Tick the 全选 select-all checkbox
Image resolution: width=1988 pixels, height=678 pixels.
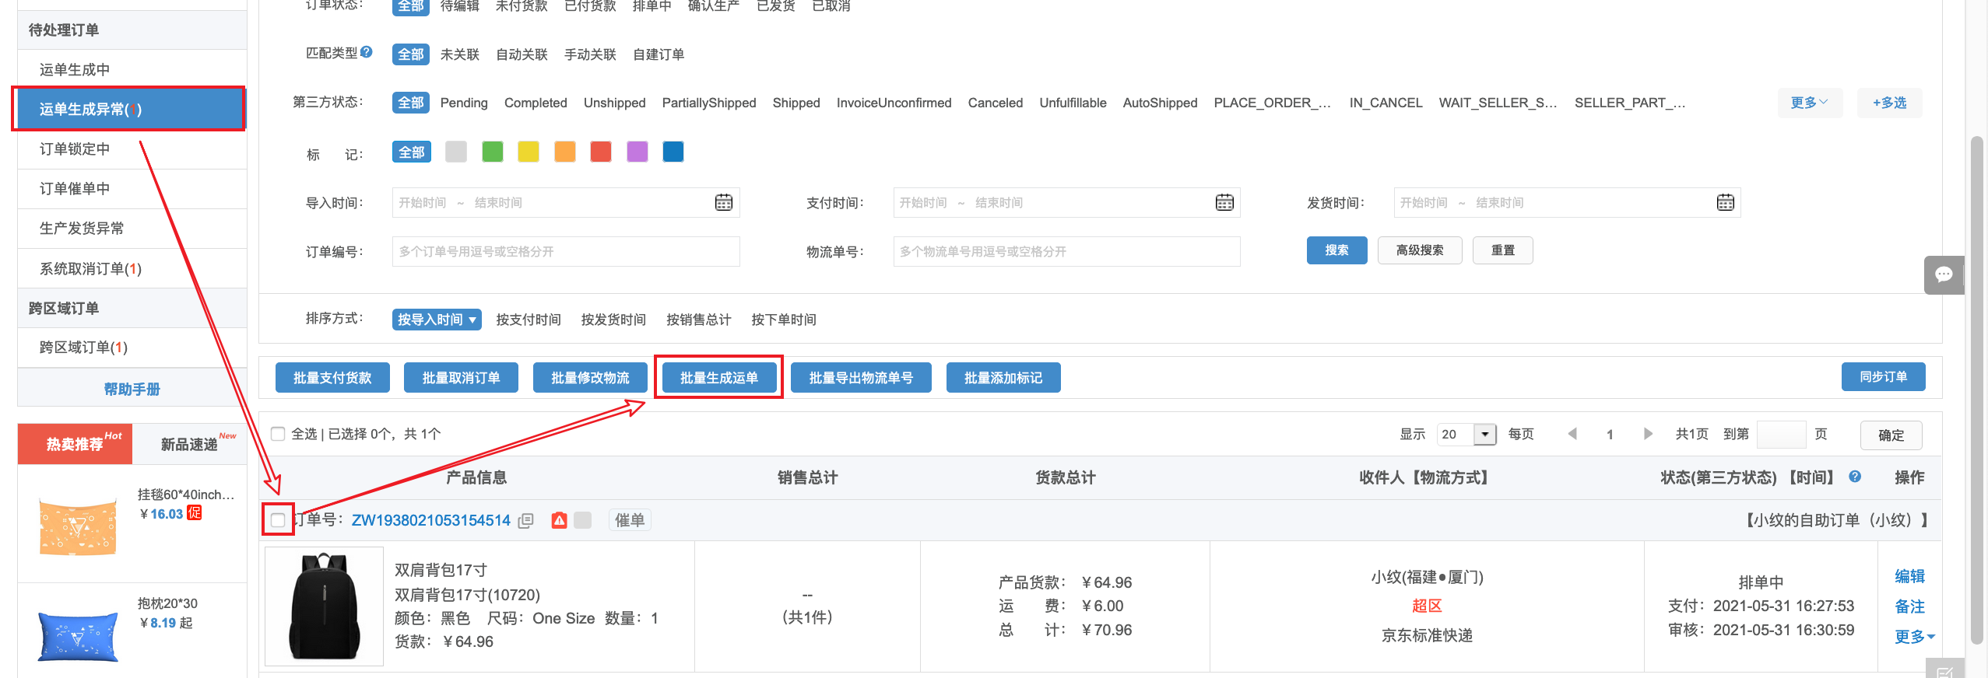click(x=278, y=434)
